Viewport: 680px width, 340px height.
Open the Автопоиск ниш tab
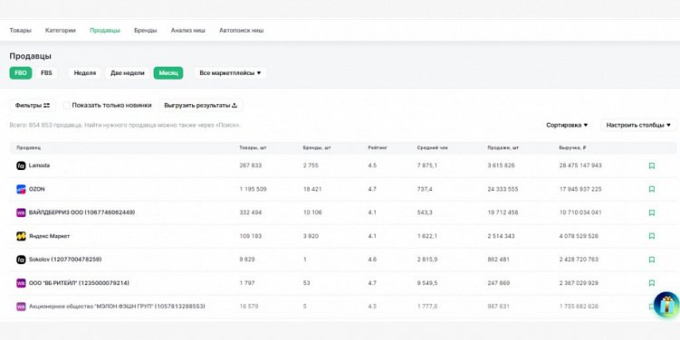click(x=241, y=31)
